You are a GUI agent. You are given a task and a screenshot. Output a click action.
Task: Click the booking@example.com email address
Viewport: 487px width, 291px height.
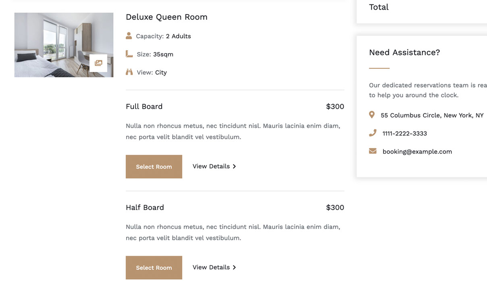click(x=417, y=152)
